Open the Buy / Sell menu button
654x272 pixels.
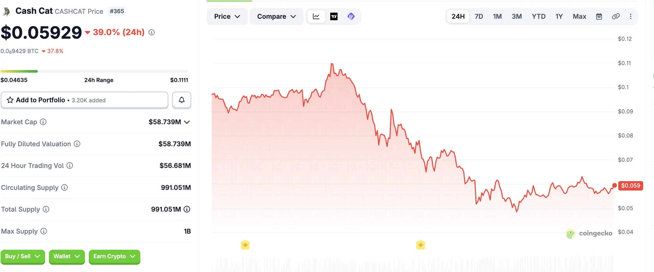tap(23, 256)
